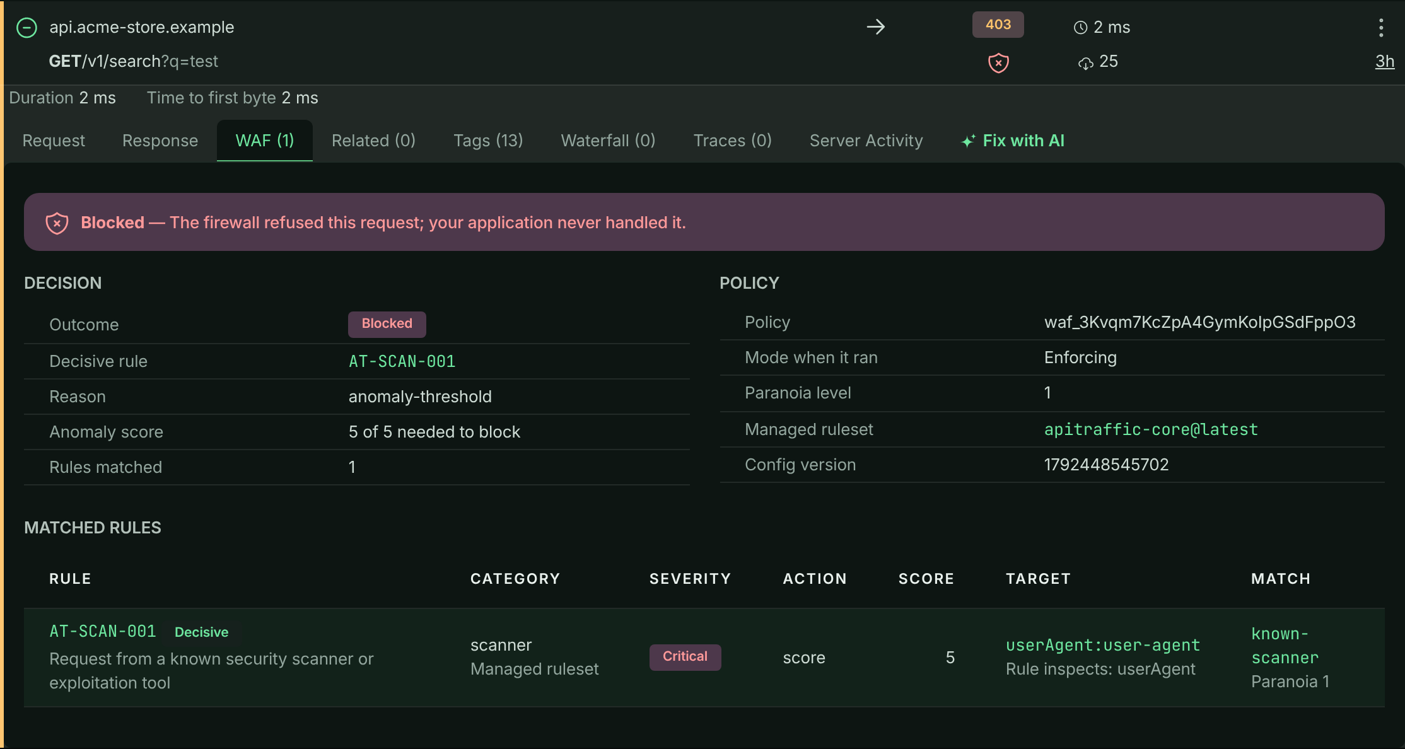Open the Server Activity tab

[866, 141]
